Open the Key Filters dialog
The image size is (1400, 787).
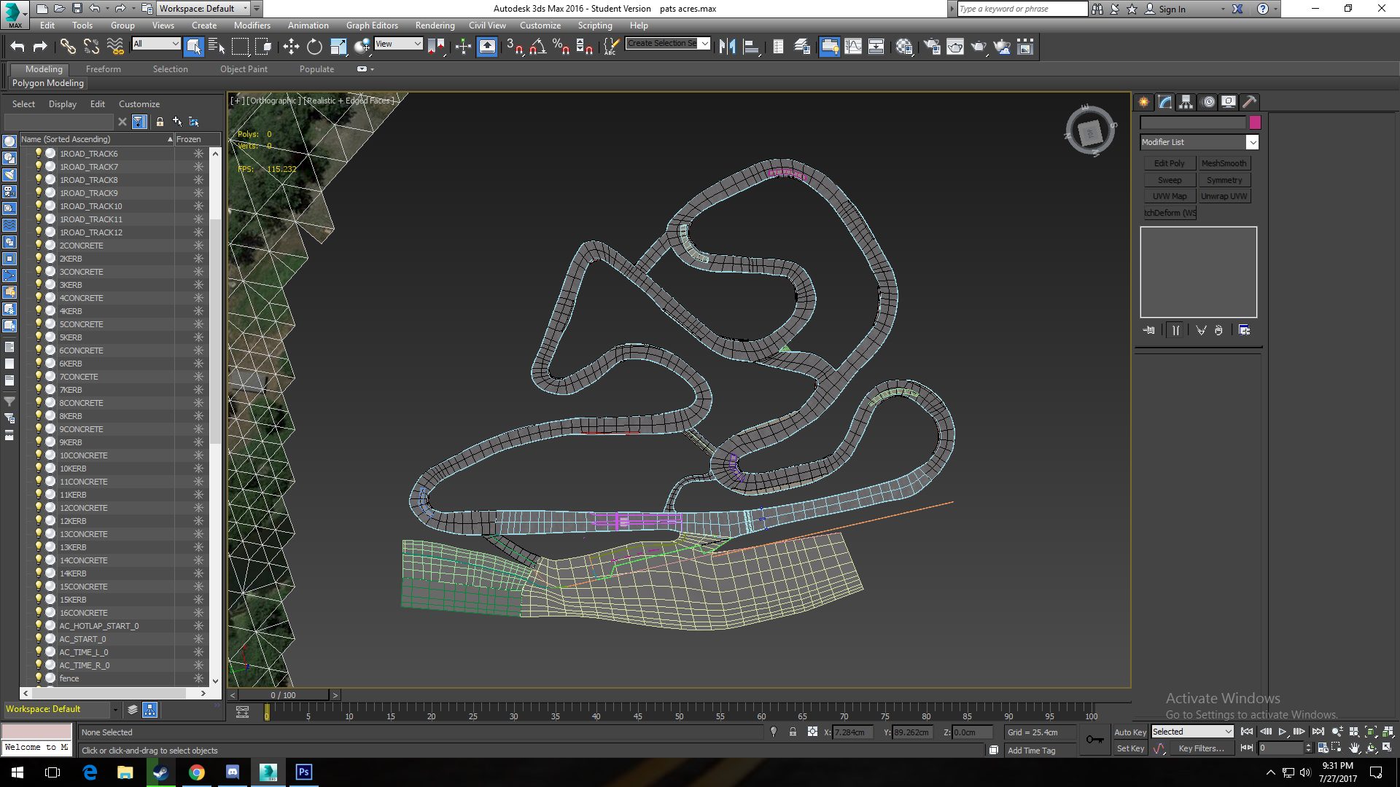[x=1201, y=748]
